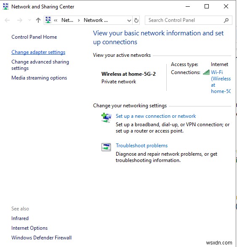The height and width of the screenshot is (247, 237).
Task: Refresh the Control Panel page
Action: (x=136, y=20)
